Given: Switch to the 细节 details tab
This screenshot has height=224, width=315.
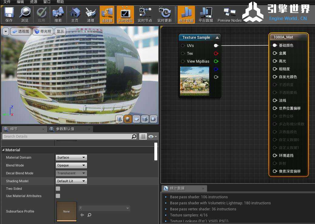Looking at the screenshot, I should (x=24, y=129).
